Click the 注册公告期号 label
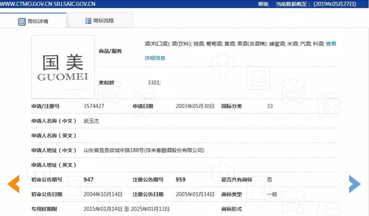Image resolution: width=369 pixels, height=216 pixels. pos(148,180)
